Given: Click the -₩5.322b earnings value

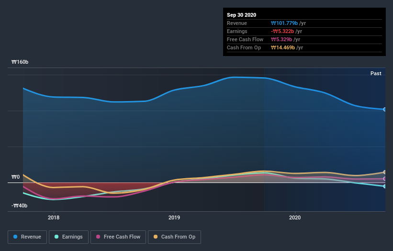Looking at the screenshot, I should tap(282, 31).
